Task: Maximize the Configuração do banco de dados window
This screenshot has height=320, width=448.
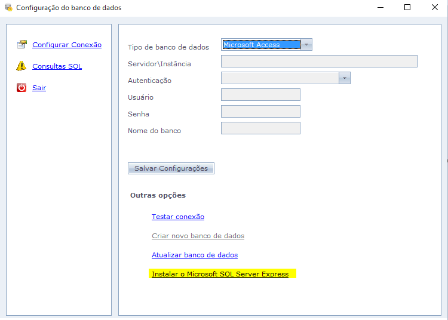Action: click(407, 7)
